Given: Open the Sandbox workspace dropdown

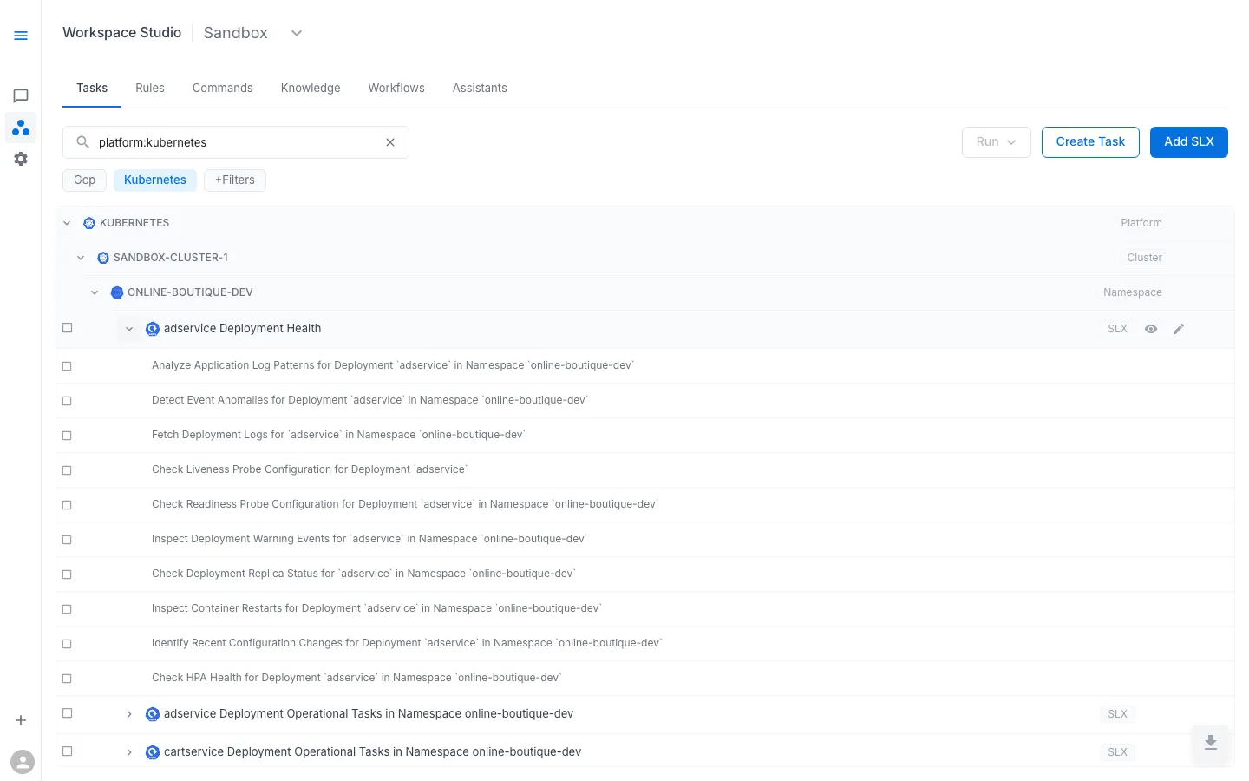Looking at the screenshot, I should (296, 32).
